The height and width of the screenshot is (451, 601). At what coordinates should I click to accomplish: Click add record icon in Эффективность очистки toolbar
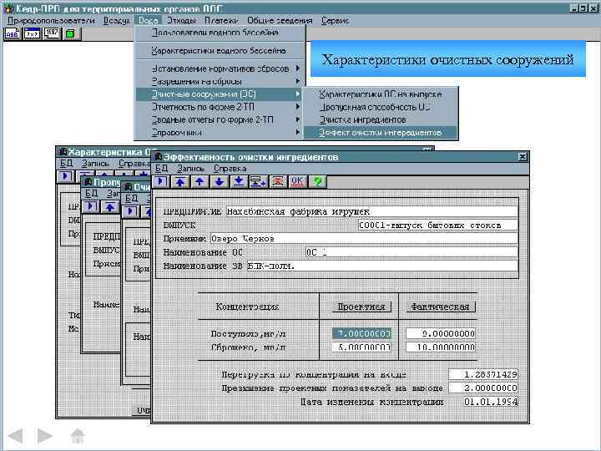(x=258, y=181)
